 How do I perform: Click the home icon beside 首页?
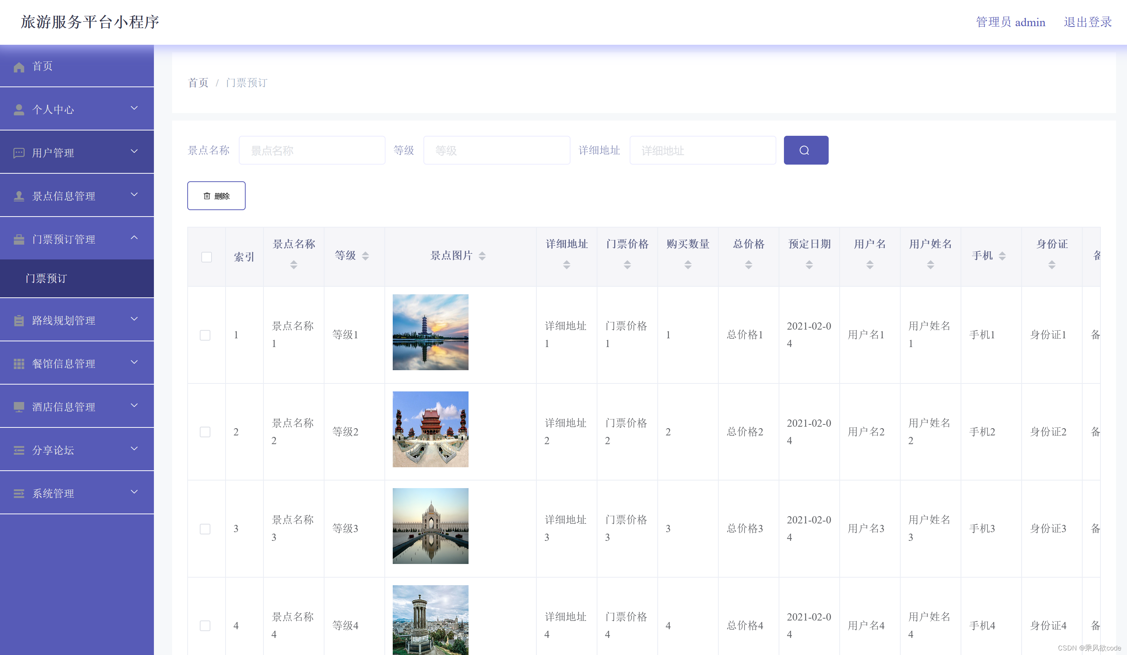tap(19, 67)
